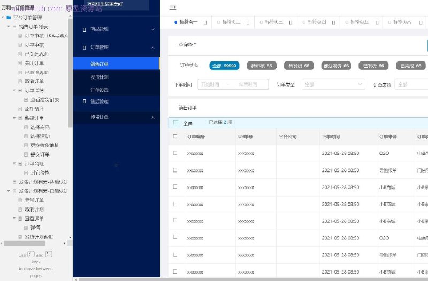Click the 订单管理 sidebar icon
The height and width of the screenshot is (281, 428).
point(84,48)
